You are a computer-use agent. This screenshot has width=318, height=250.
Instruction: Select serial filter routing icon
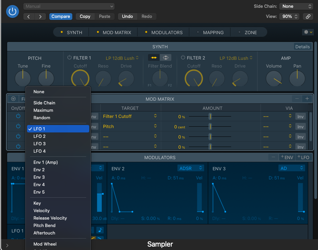[154, 57]
